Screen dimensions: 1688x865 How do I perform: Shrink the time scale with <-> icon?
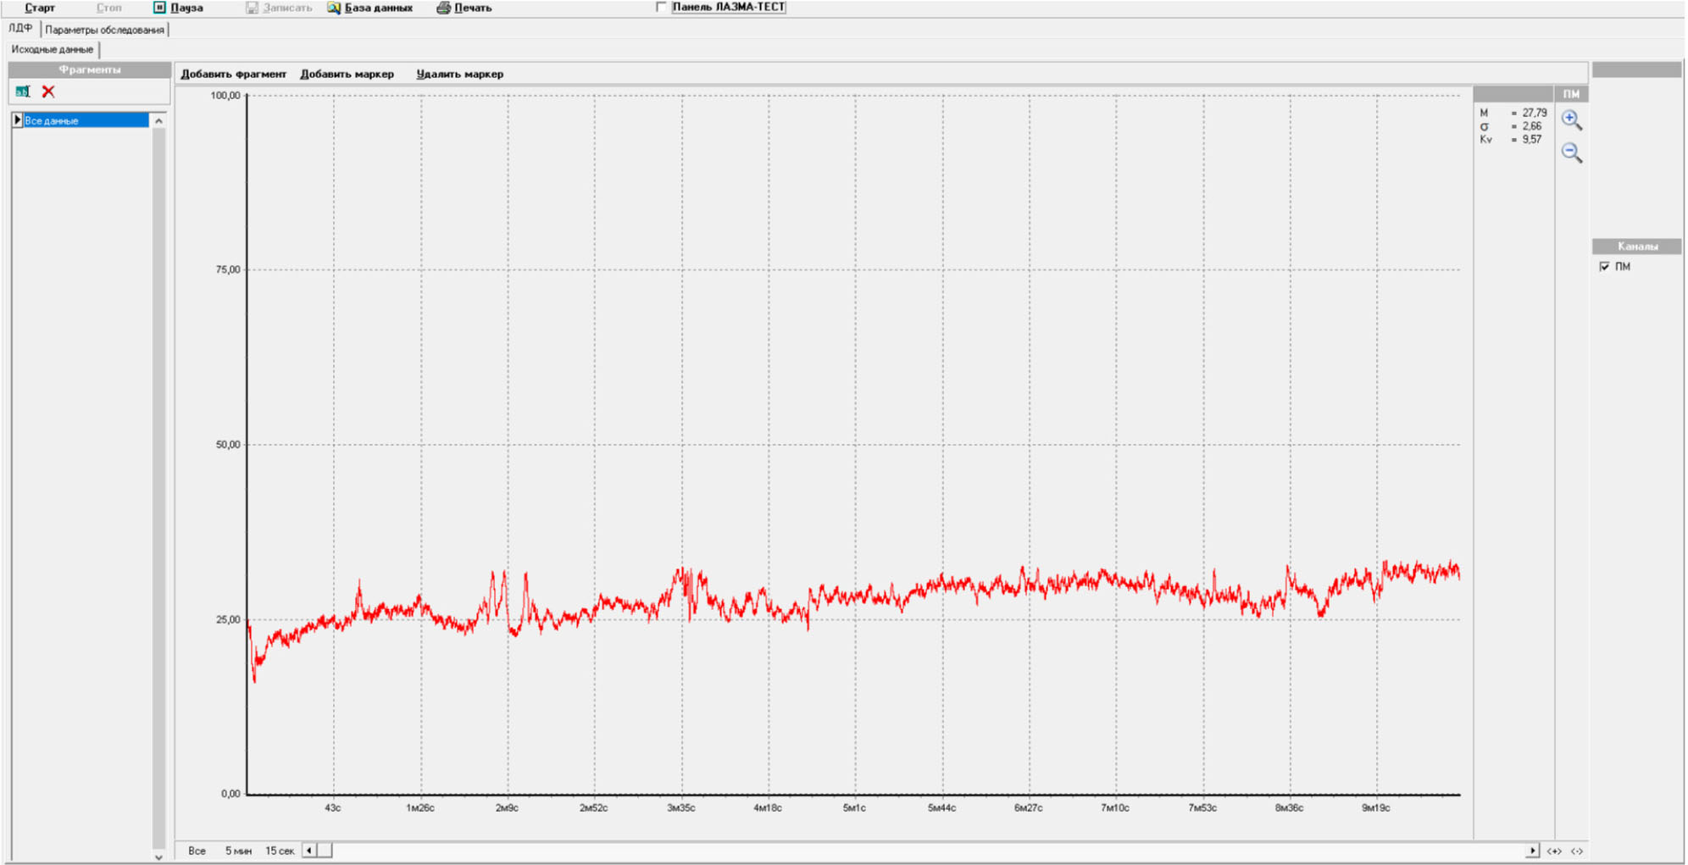coord(1577,851)
